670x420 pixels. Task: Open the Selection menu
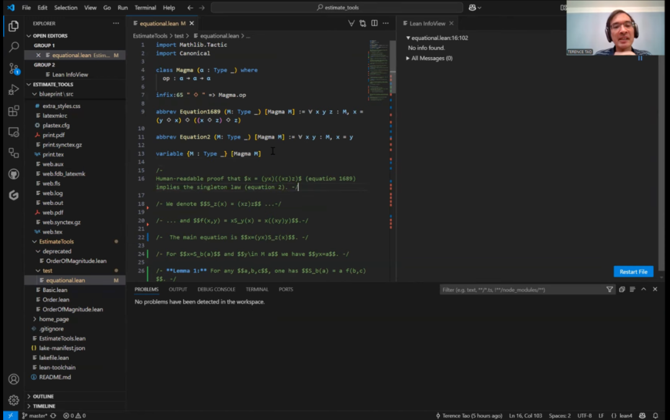pyautogui.click(x=65, y=7)
